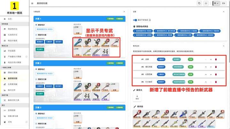The image size is (230, 129).
Task: Click external-link icon beside 产线量化计算器
Action: (x=27, y=57)
